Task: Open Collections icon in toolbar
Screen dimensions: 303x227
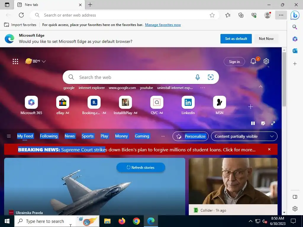Action: point(241,15)
